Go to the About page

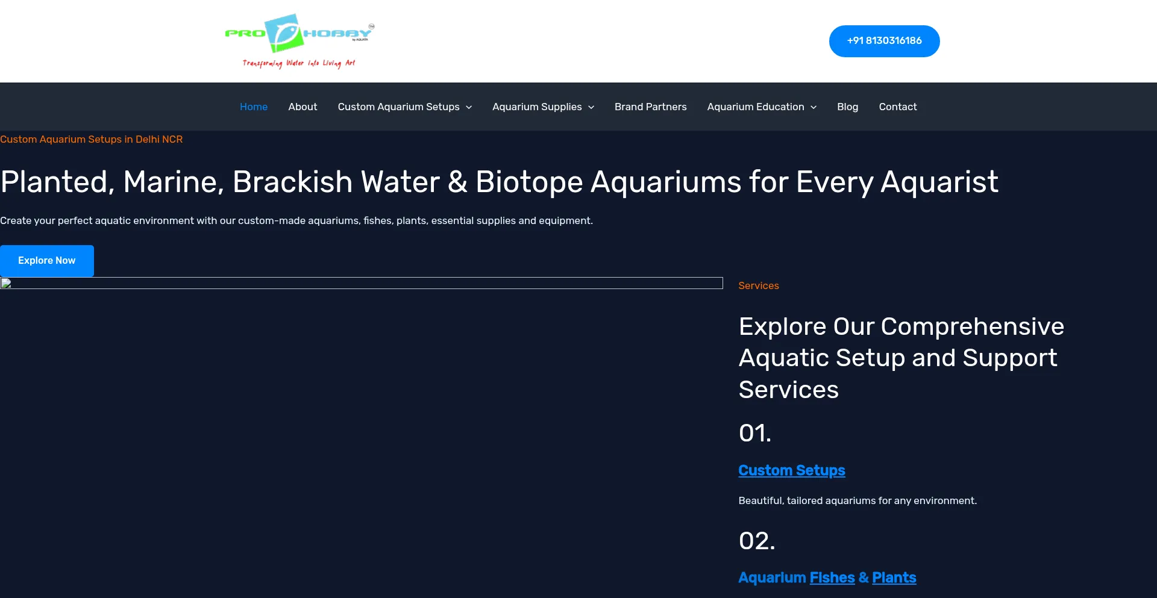click(x=303, y=107)
